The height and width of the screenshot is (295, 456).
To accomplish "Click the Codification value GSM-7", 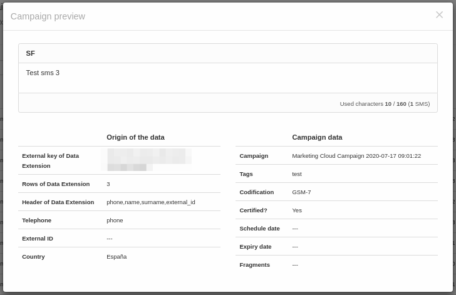I will click(301, 192).
